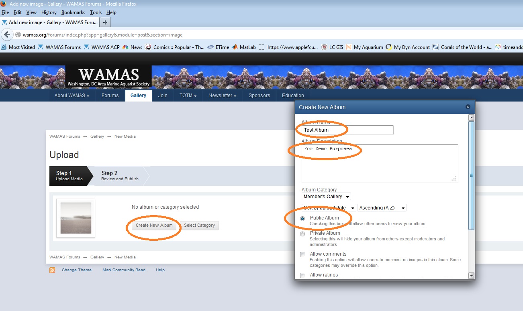Screen dimensions: 523x311
Task: Open the Tools menu
Action: pyautogui.click(x=96, y=12)
